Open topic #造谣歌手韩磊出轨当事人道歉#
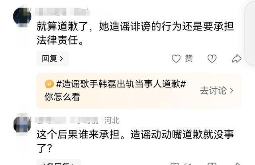Viewport: 255px width, 165px height. 121,84
